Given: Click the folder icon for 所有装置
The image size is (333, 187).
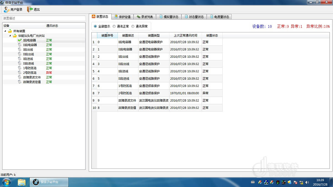Looking at the screenshot, I should (x=10, y=31).
